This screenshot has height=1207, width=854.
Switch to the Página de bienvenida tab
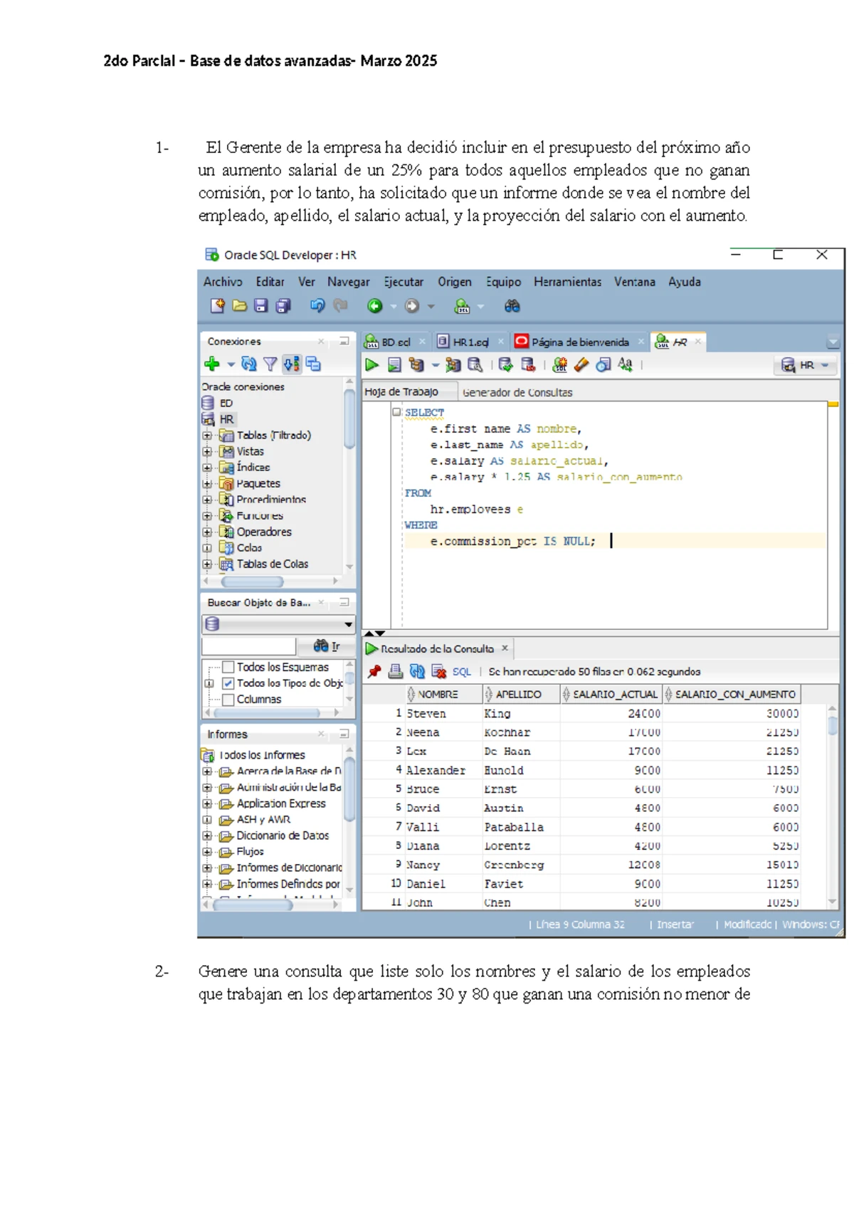point(579,342)
